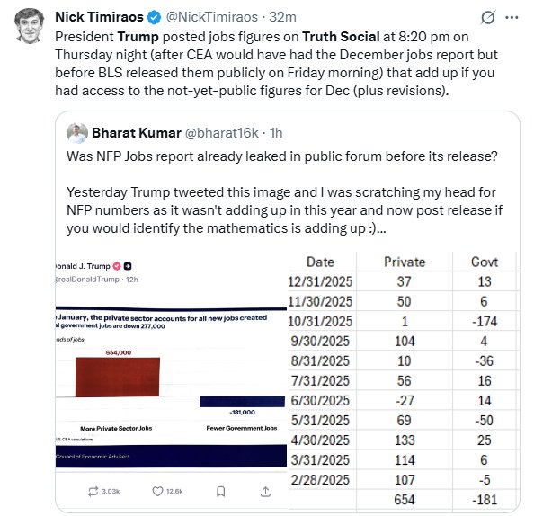Open Nick Timiraos's profile avatar
Viewport: 534px width, 516px height.
(30, 26)
